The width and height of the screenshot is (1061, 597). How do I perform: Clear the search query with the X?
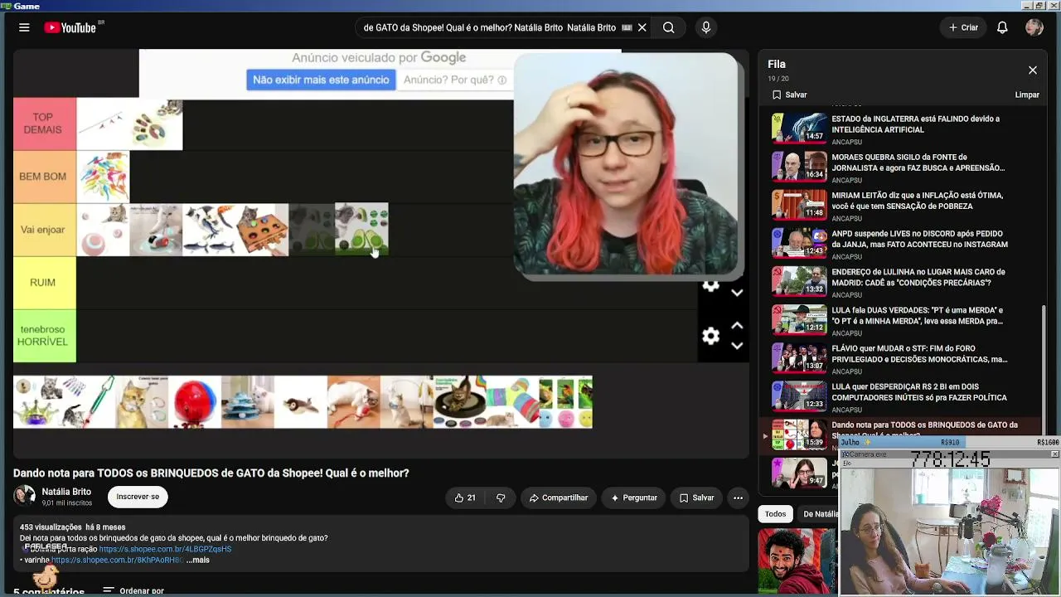[x=642, y=27]
